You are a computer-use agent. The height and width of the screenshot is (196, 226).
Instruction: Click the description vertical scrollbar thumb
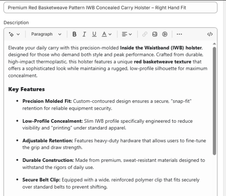point(214,101)
